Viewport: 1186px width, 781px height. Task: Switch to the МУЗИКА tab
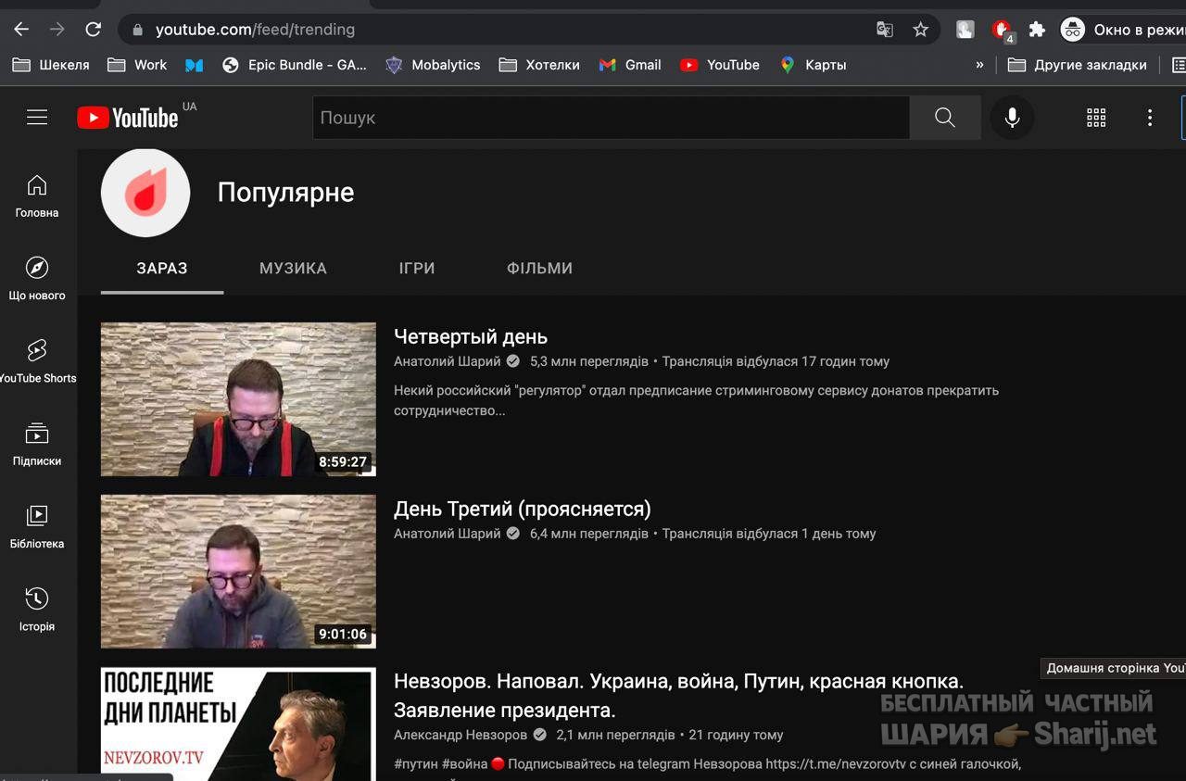(293, 269)
